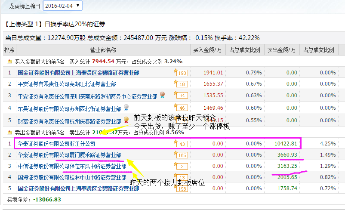This screenshot has width=345, height=210.
Task: Click the star badge numbered 198 in buy row 1
Action: coord(181,72)
